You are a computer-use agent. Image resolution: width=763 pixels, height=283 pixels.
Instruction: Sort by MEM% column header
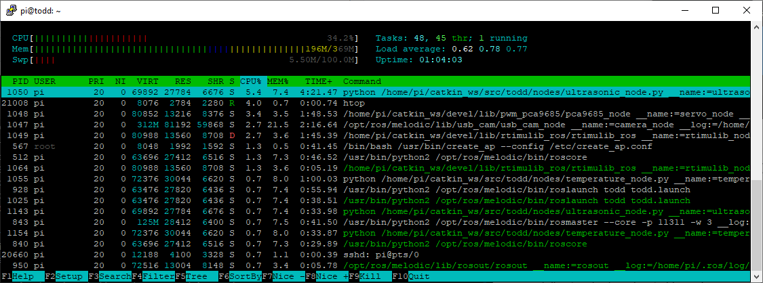pyautogui.click(x=278, y=81)
